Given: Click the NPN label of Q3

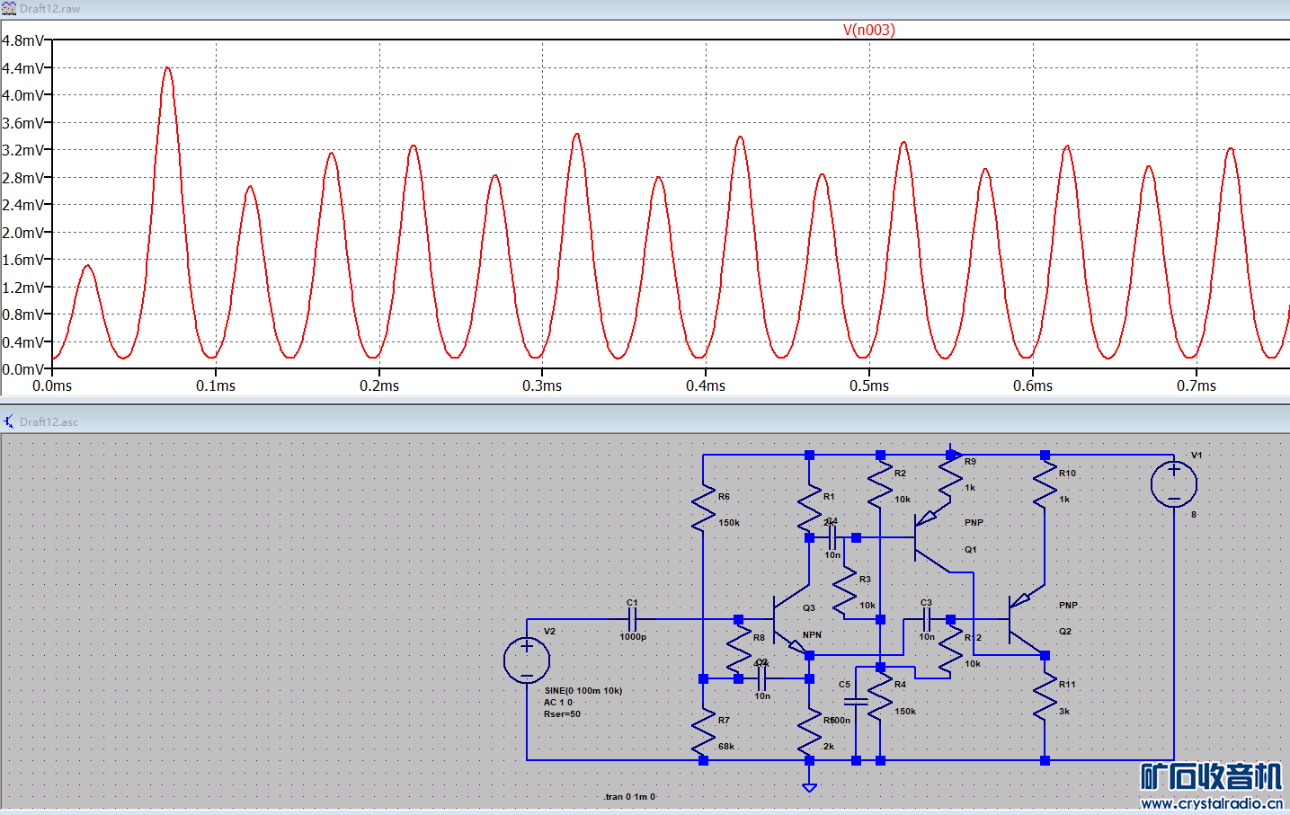Looking at the screenshot, I should point(812,635).
